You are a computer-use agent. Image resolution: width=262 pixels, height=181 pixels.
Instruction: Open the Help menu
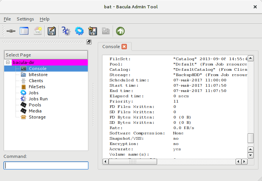pyautogui.click(x=44, y=19)
